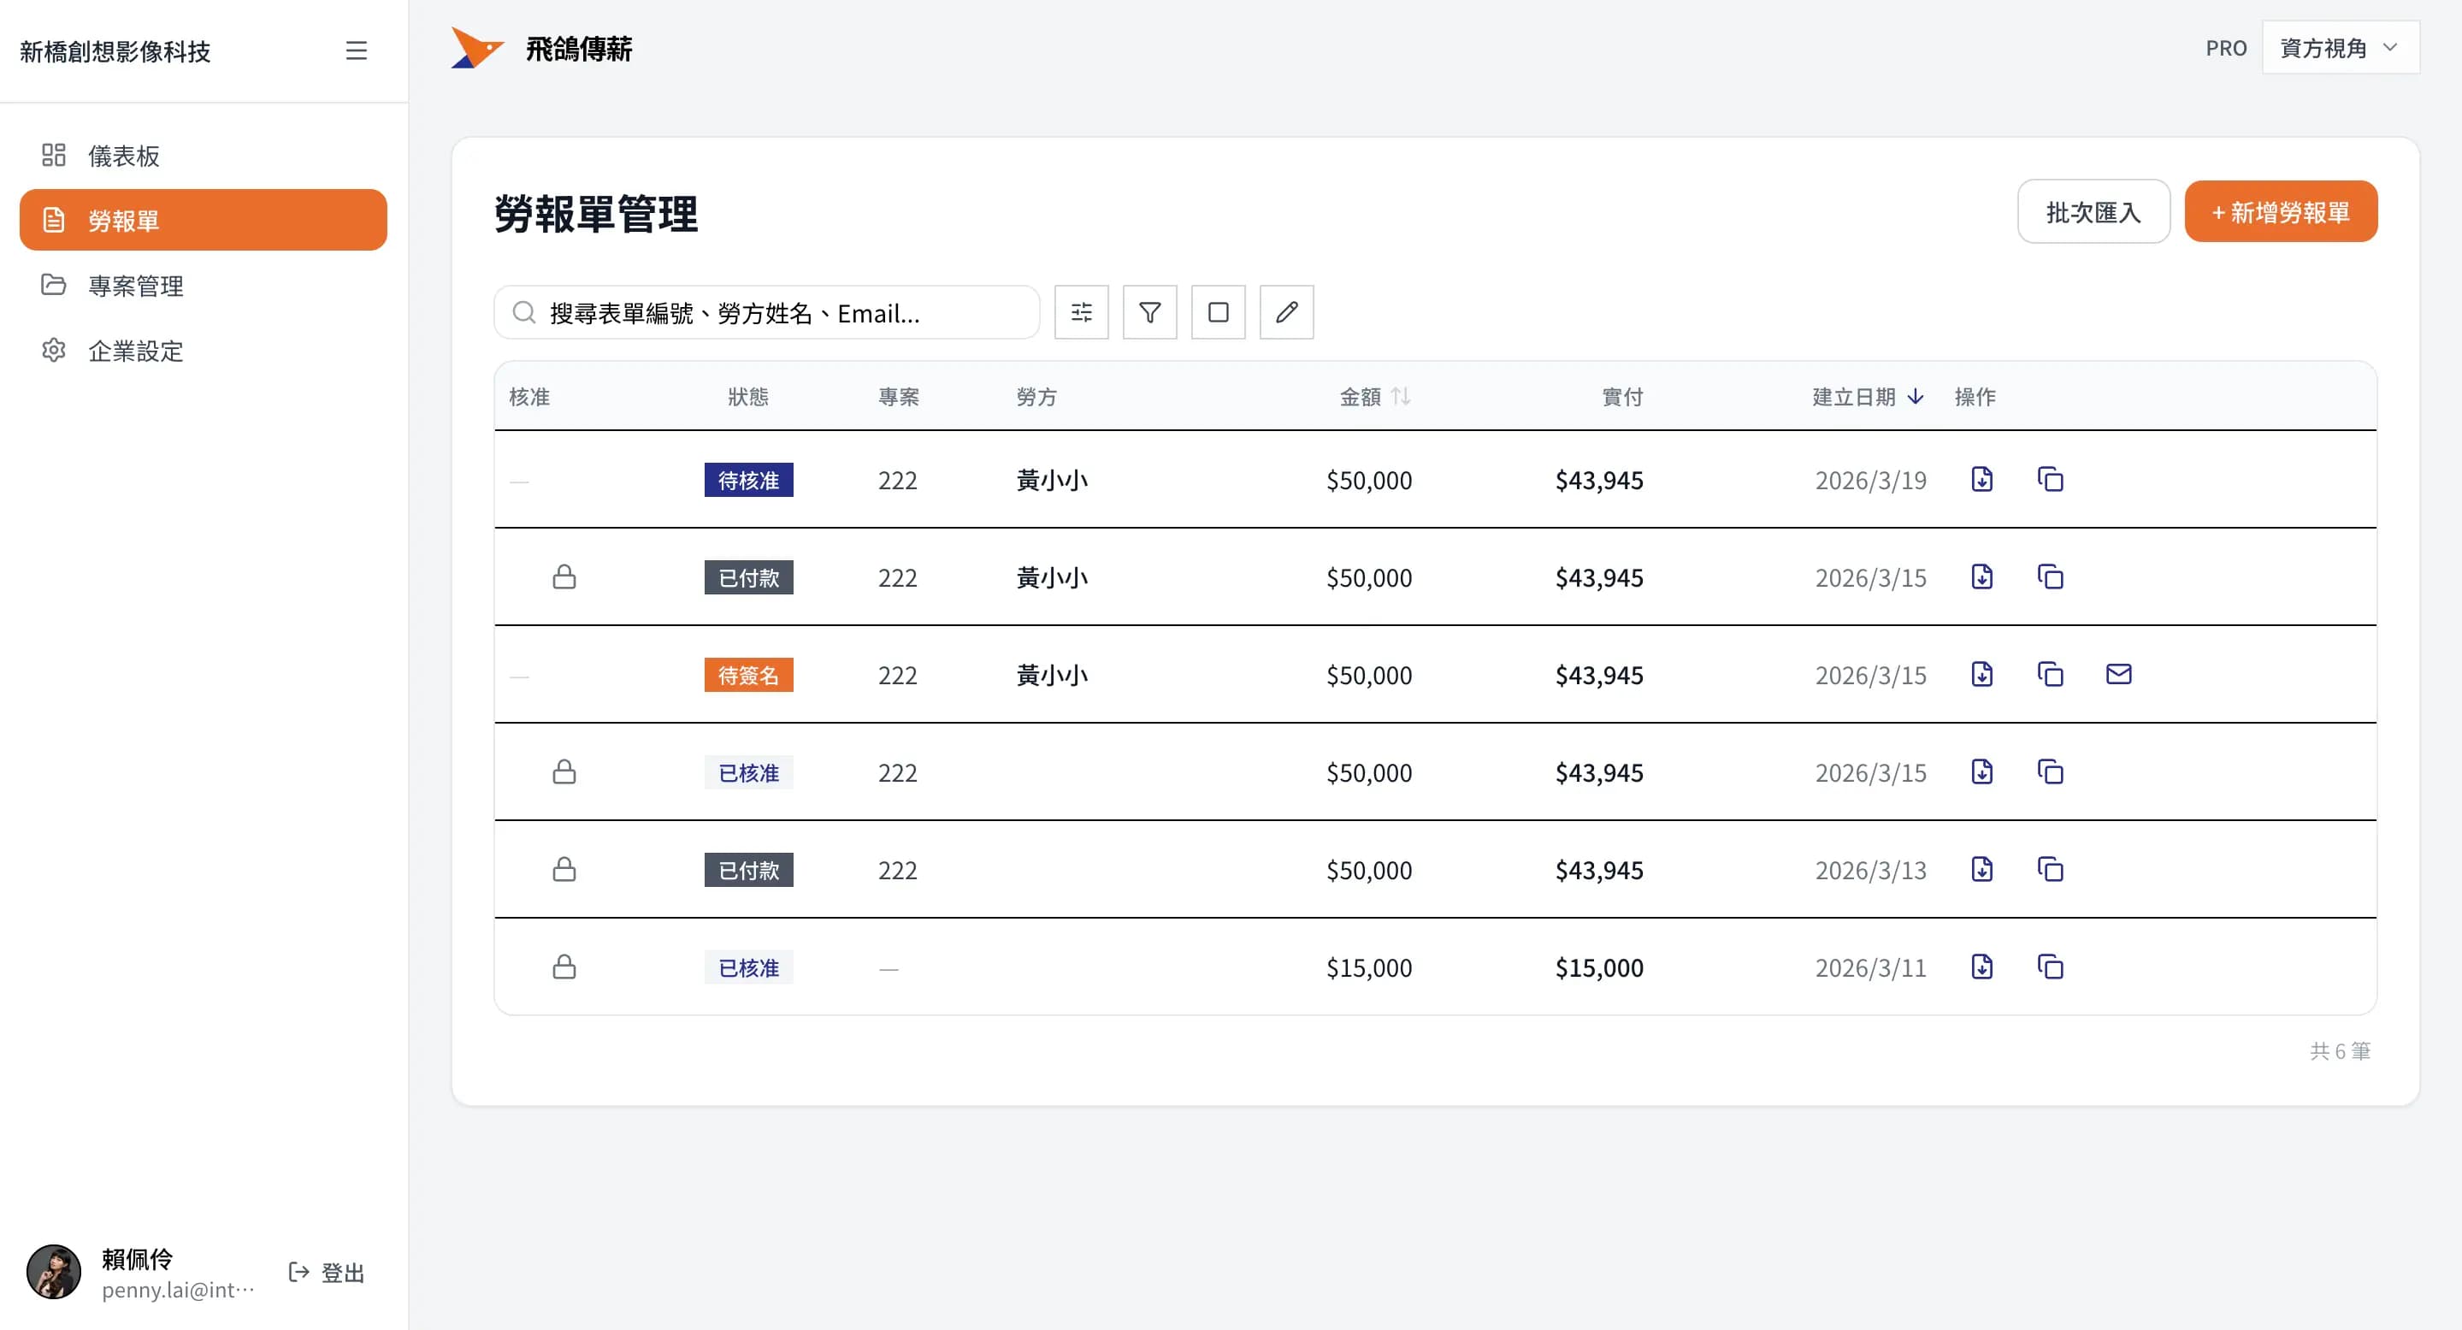2462x1330 pixels.
Task: Go to 儀表板 in the sidebar
Action: 123,155
